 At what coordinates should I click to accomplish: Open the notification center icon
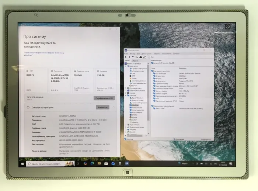[230, 164]
